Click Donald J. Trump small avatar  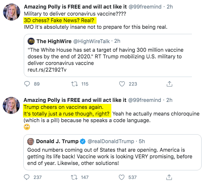coord(31,141)
